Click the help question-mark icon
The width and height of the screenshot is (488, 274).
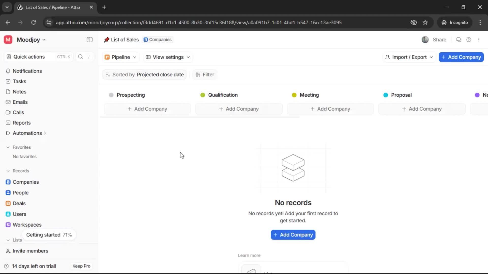tap(469, 40)
